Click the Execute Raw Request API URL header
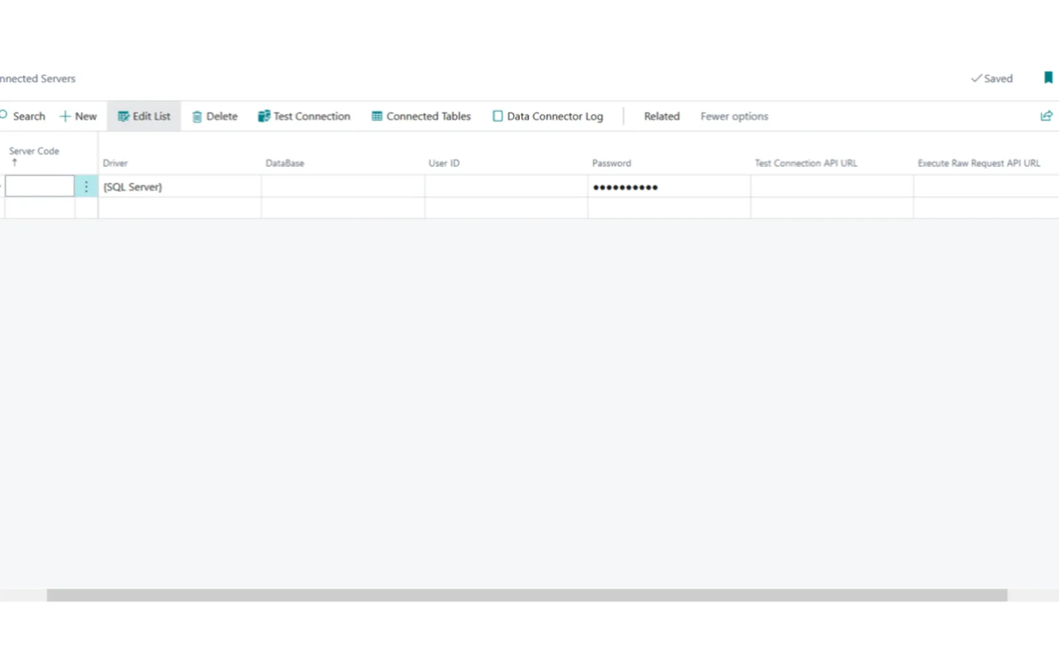Image resolution: width=1059 pixels, height=662 pixels. tap(979, 163)
